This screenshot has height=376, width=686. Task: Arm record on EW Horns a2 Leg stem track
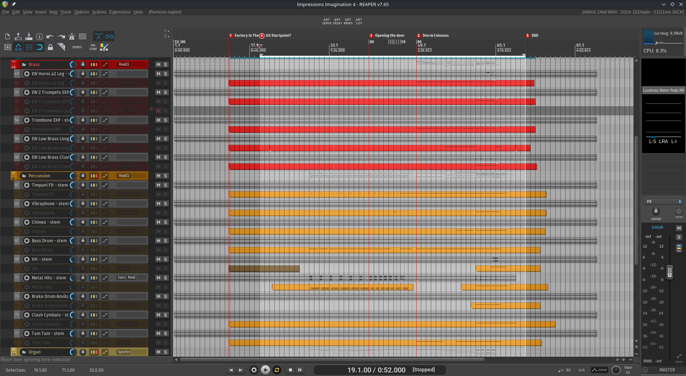coord(26,74)
